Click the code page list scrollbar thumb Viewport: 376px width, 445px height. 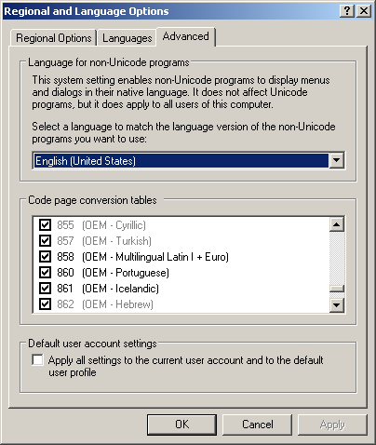pyautogui.click(x=337, y=289)
